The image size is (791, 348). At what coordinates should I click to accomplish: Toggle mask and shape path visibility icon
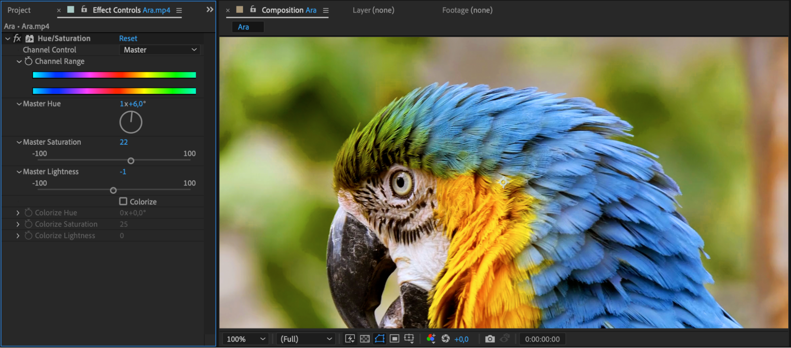point(379,339)
